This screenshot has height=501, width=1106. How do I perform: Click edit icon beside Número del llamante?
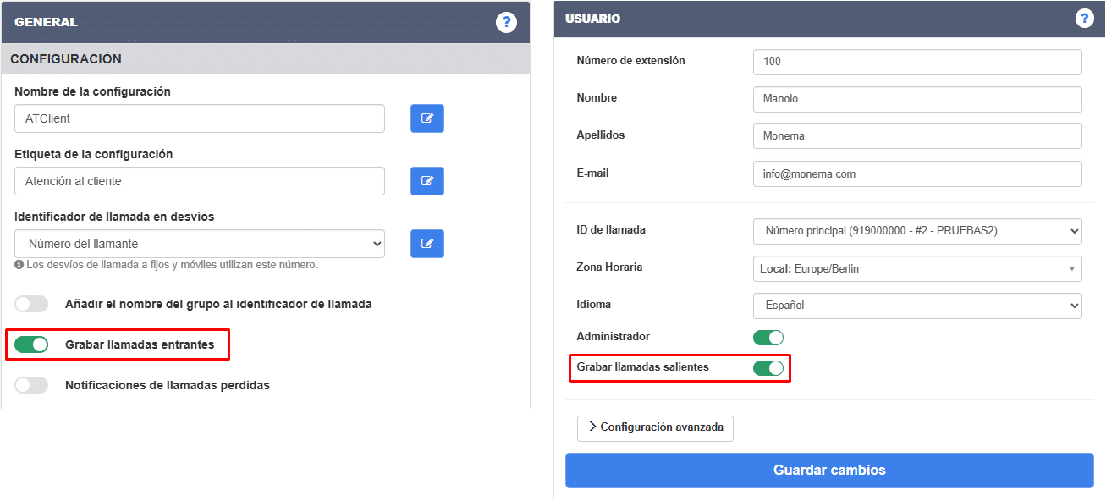[x=427, y=244]
